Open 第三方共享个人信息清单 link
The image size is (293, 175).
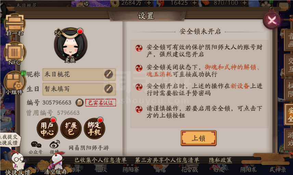[167, 160]
